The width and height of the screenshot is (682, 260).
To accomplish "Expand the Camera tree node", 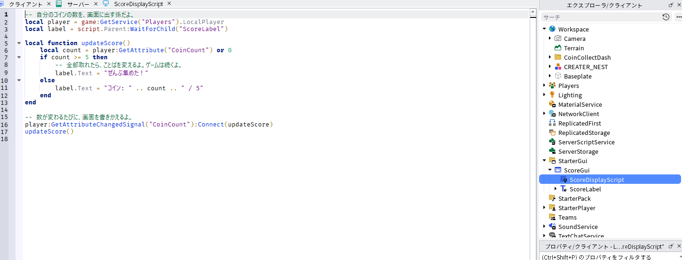I will tap(550, 39).
